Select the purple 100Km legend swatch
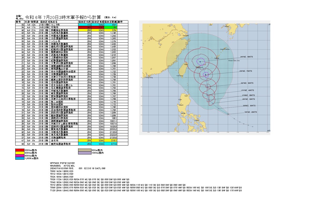Image resolution: width=315 pixels, height=211 pixels. [x=85, y=153]
